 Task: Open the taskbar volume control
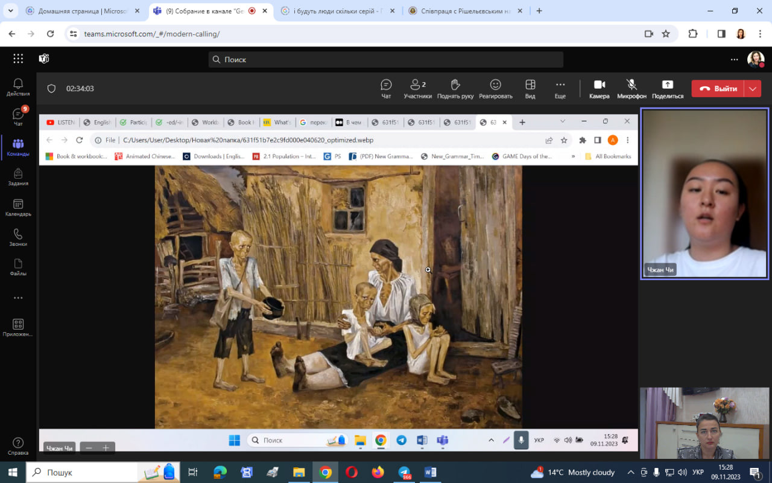pyautogui.click(x=682, y=472)
